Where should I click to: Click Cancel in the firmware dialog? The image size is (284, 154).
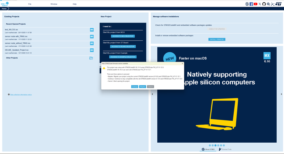point(151,87)
